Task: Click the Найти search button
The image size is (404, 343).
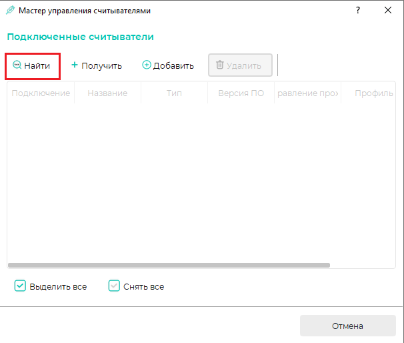Action: click(x=32, y=66)
